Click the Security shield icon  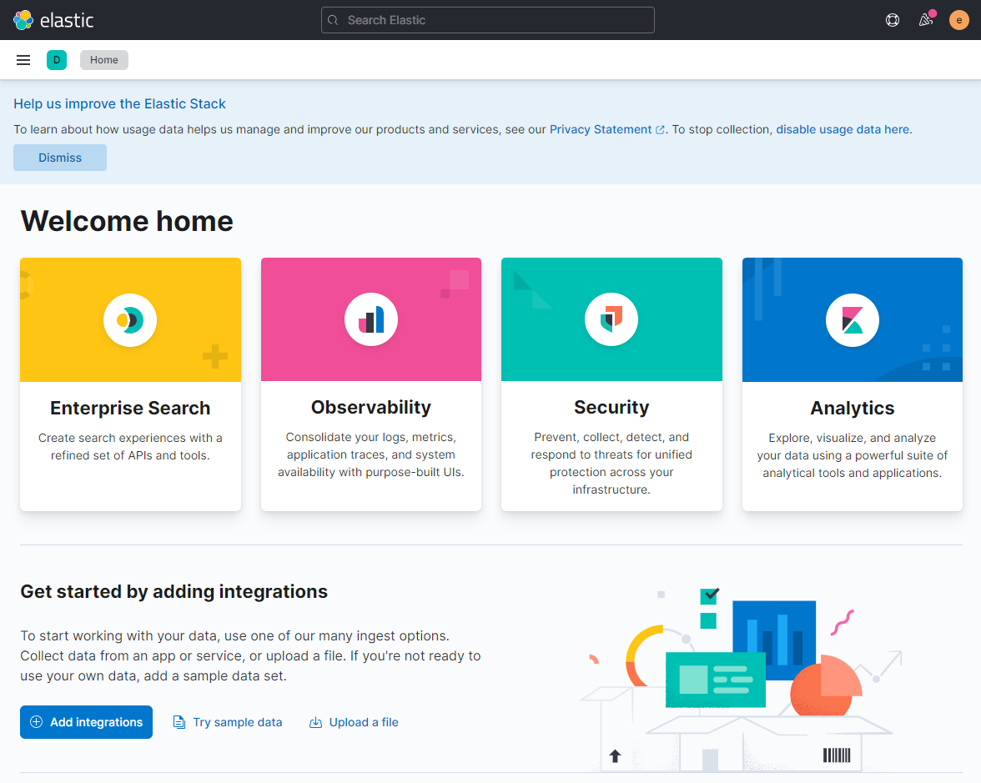click(611, 319)
